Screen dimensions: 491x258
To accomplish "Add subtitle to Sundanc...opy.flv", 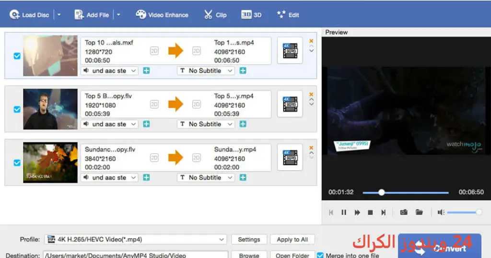I will tap(243, 177).
